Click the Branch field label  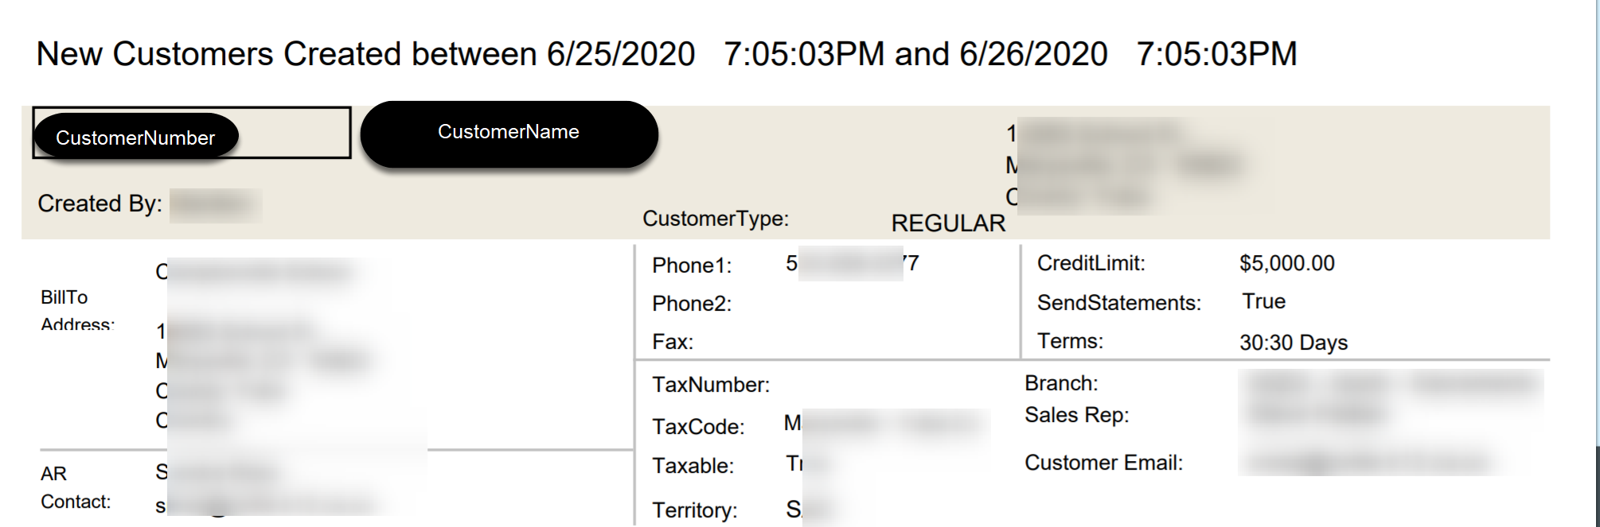pyautogui.click(x=1061, y=383)
